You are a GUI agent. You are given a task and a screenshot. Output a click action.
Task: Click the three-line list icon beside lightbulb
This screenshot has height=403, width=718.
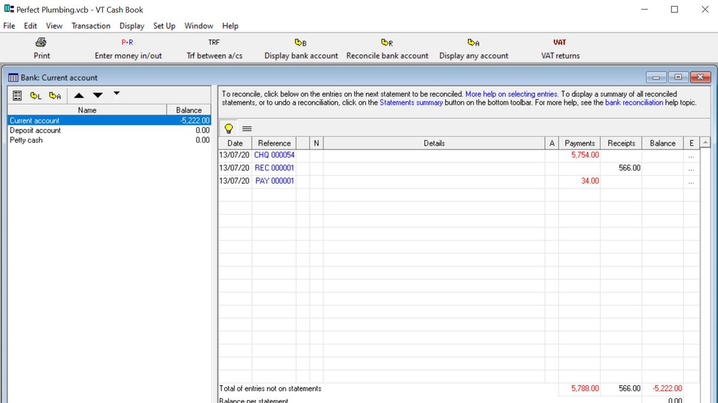point(247,128)
